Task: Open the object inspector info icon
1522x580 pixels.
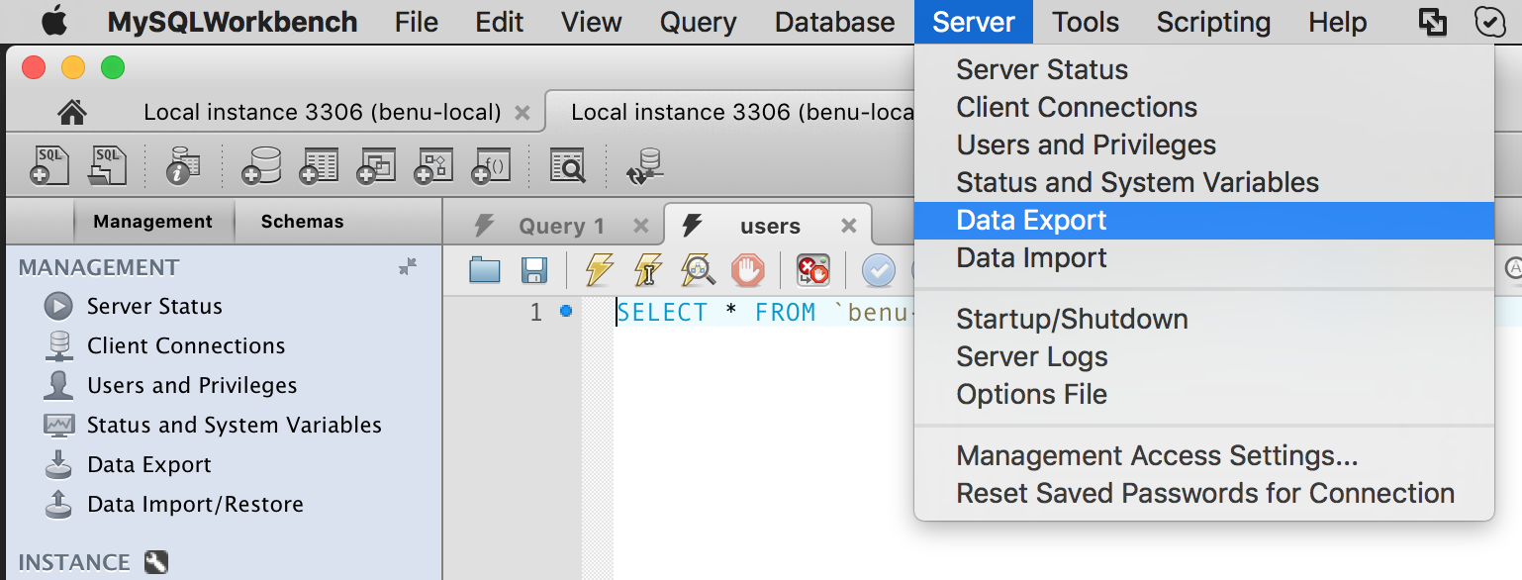Action: coord(184,165)
